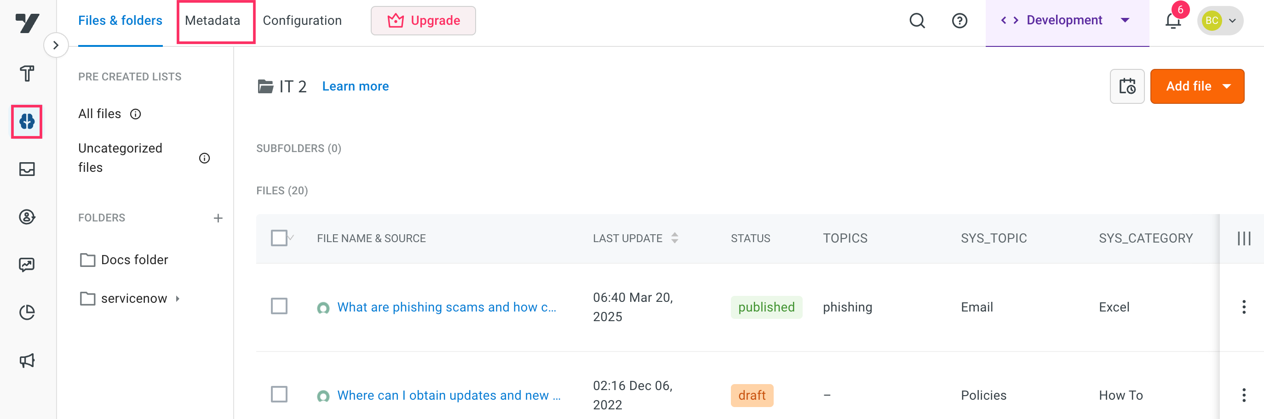The height and width of the screenshot is (419, 1264).
Task: Tick the select-all checkbox in table header
Action: pyautogui.click(x=279, y=238)
